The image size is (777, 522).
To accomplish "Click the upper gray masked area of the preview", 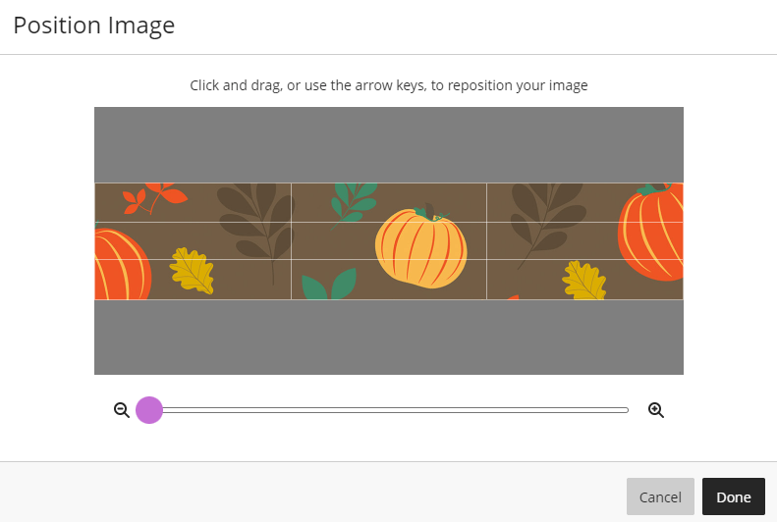I will 388,144.
